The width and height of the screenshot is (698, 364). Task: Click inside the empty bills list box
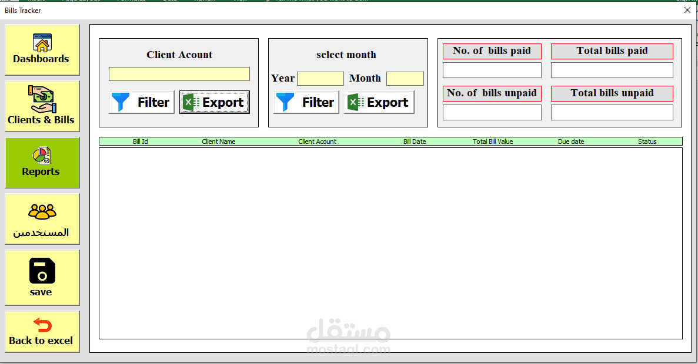[x=390, y=243]
